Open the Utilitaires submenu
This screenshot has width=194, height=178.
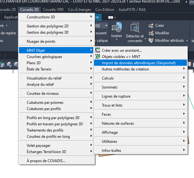(x=140, y=142)
